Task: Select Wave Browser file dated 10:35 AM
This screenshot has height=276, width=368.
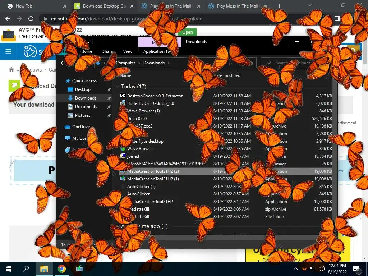Action: pyautogui.click(x=141, y=149)
